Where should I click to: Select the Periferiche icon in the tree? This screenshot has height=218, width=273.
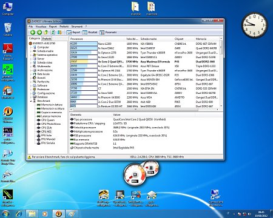(x=35, y=82)
